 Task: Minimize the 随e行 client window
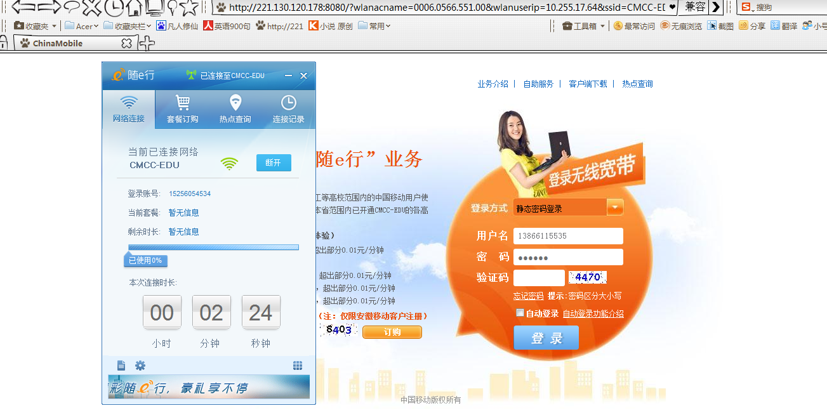(x=288, y=76)
